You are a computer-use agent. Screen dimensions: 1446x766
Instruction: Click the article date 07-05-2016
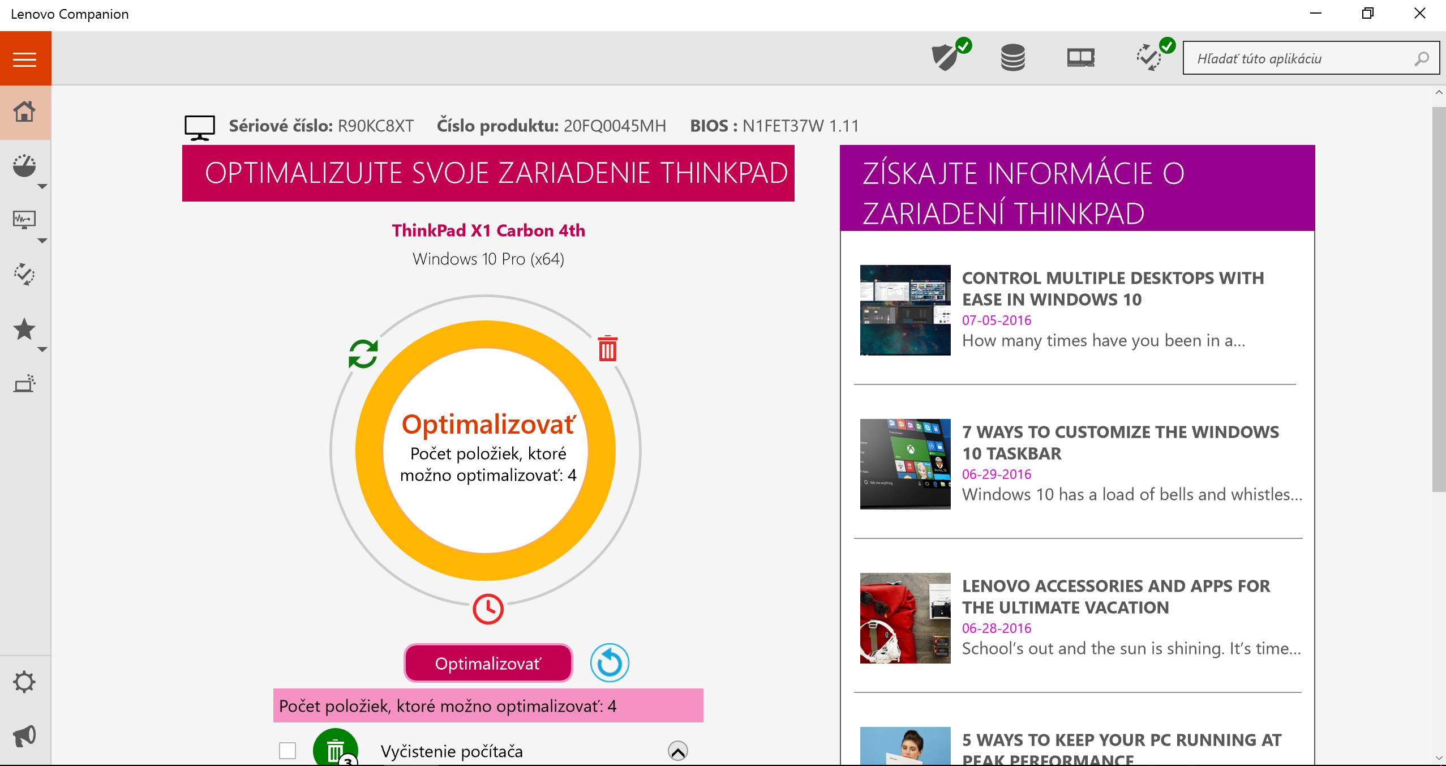[997, 320]
